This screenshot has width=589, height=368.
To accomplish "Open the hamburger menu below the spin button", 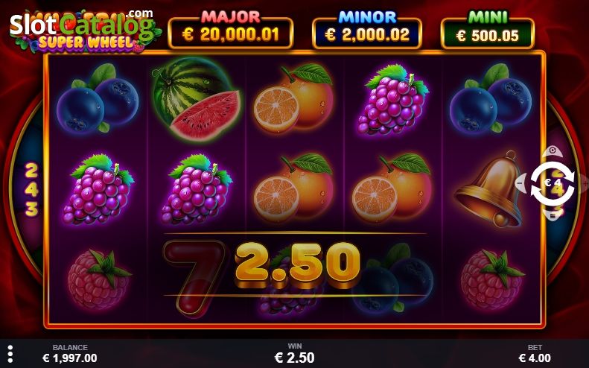I will tap(553, 216).
